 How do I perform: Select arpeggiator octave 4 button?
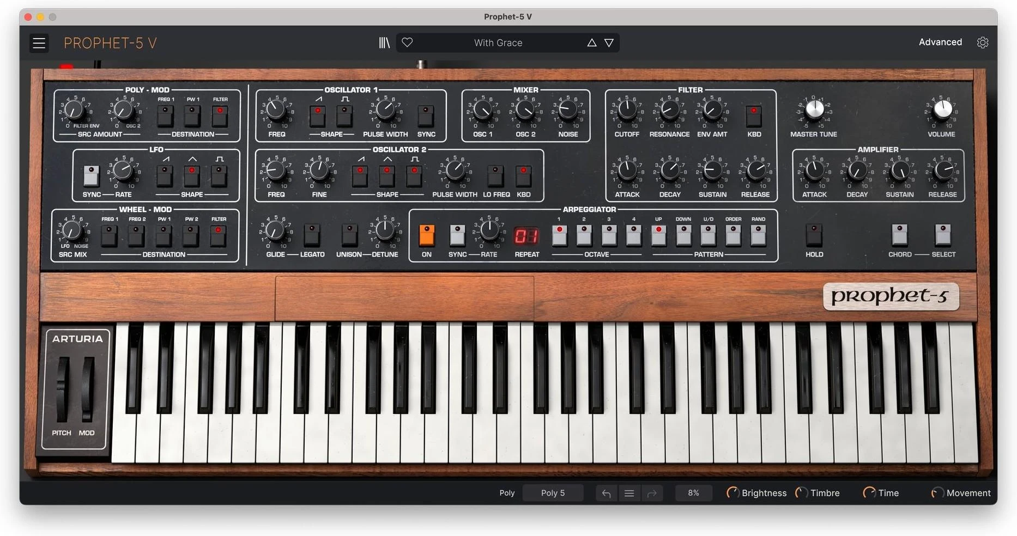[634, 235]
